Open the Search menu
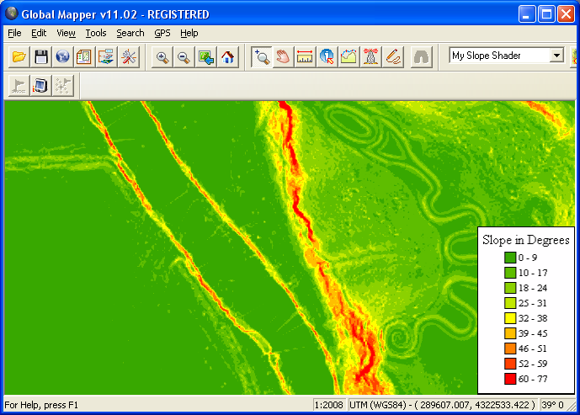Viewport: 580px width, 415px height. (x=130, y=33)
